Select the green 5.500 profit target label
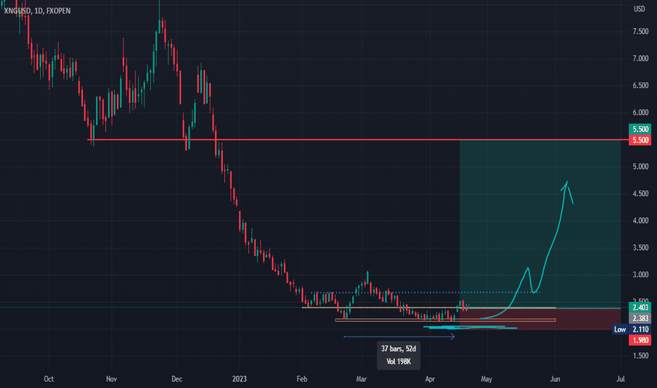The height and width of the screenshot is (388, 657). click(x=640, y=129)
